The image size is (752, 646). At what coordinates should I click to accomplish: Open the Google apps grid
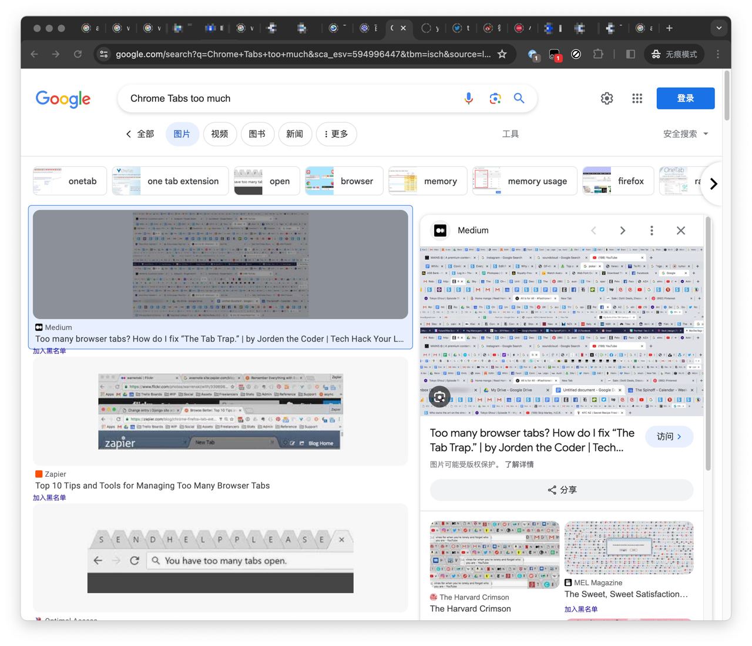click(x=637, y=98)
